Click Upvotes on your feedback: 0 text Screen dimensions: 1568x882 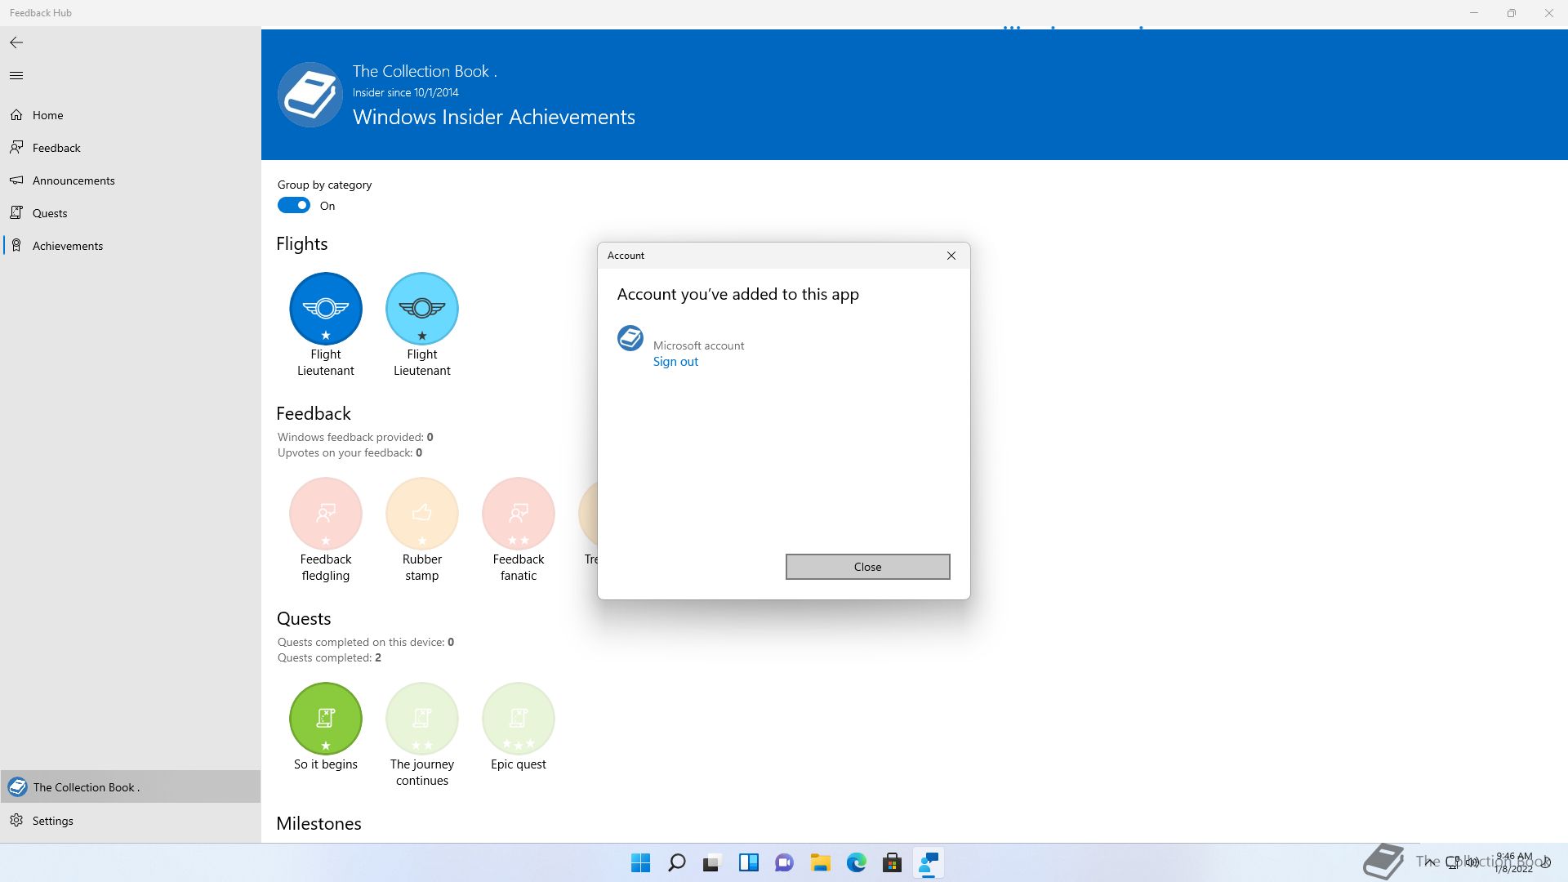pos(350,452)
